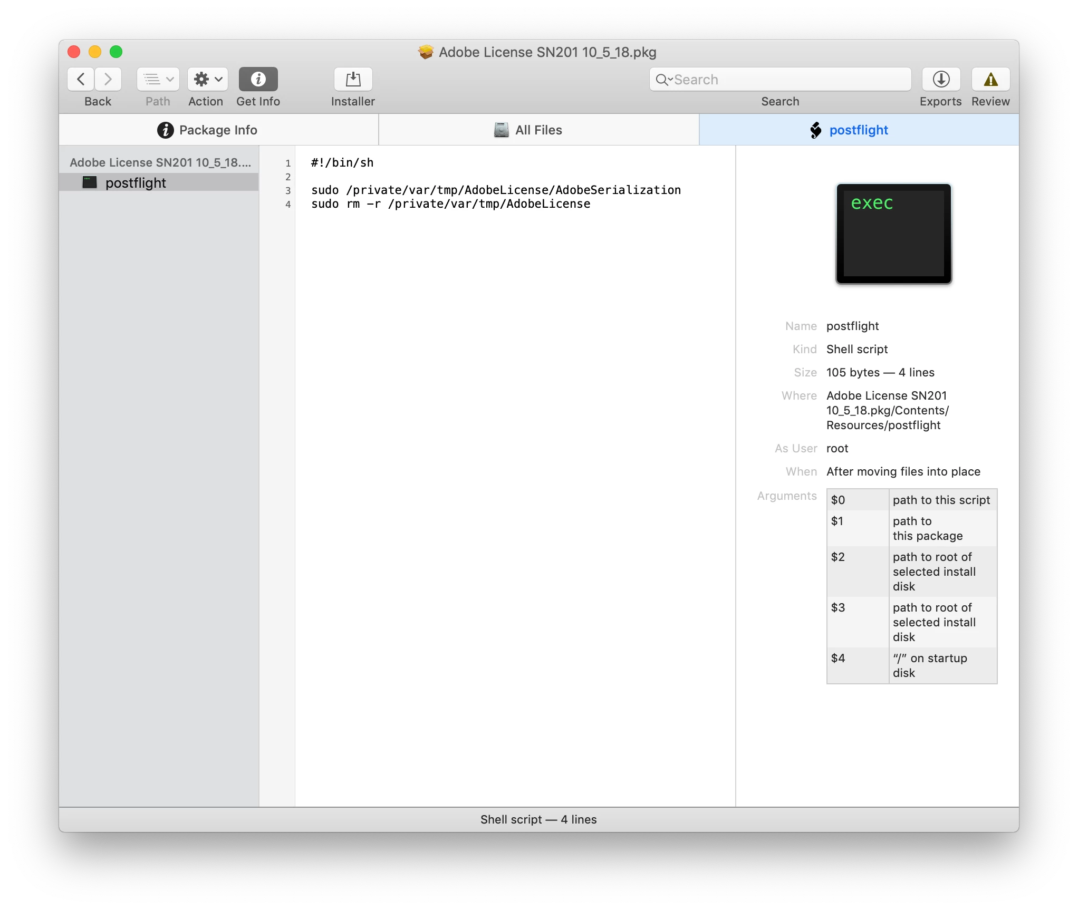Screen dimensions: 1078x910
Task: Click the green zoom window button
Action: click(x=116, y=52)
